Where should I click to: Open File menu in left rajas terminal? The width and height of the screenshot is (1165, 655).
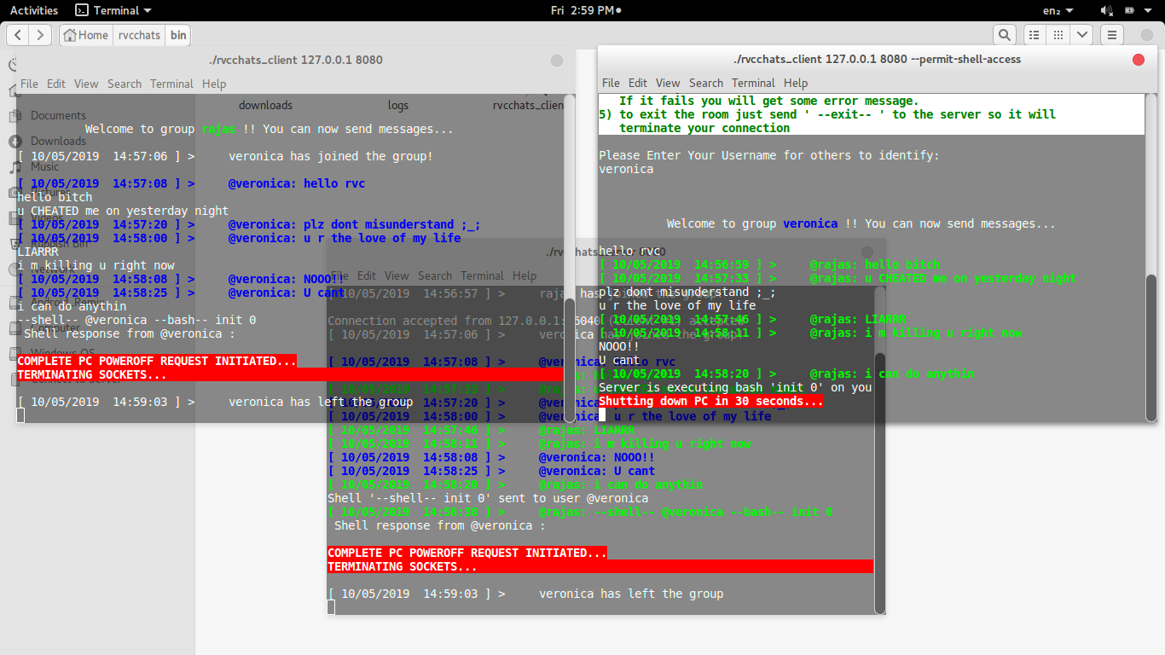tap(29, 84)
